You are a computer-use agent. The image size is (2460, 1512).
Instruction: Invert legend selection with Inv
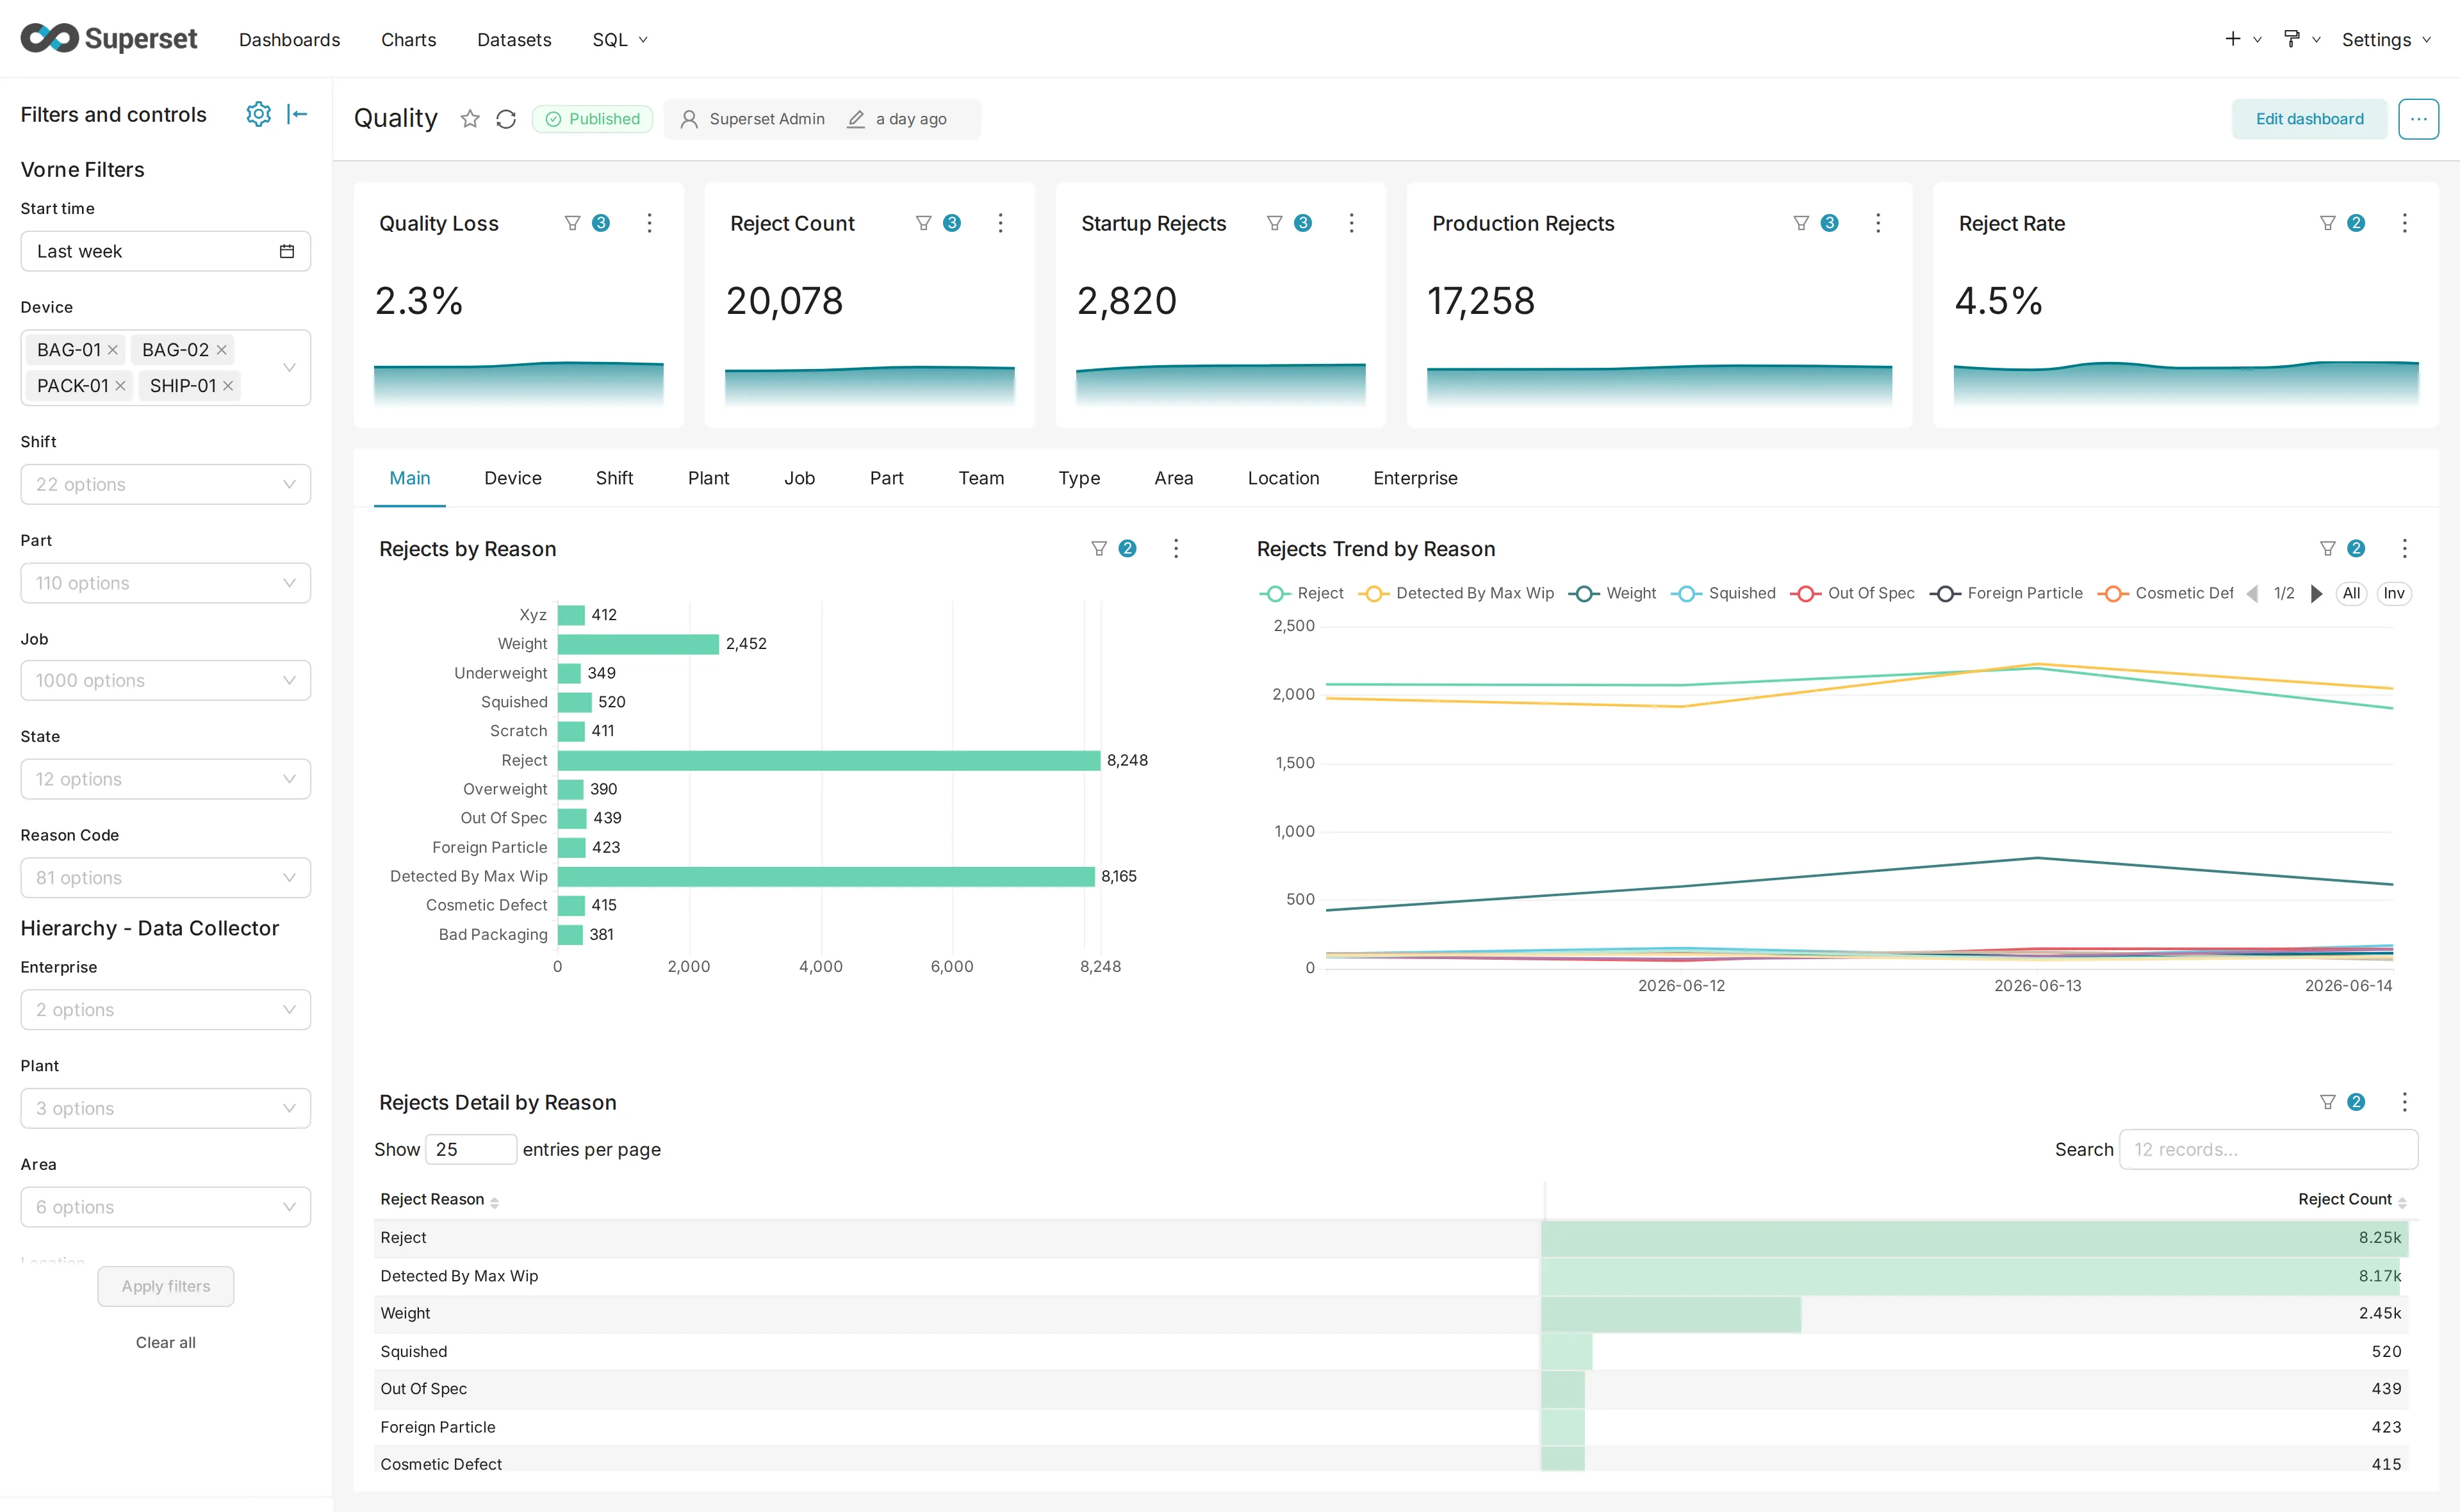pyautogui.click(x=2393, y=593)
